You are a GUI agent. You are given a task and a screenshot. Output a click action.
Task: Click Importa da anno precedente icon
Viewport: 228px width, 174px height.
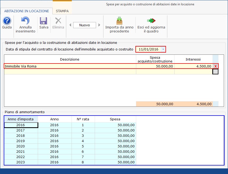pos(119,21)
